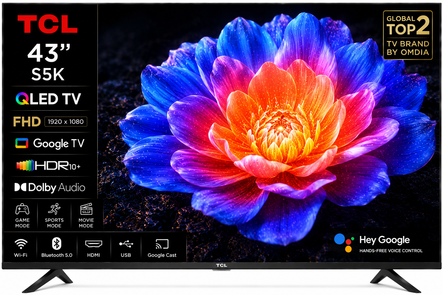Click the SPORTS MODE label

(54, 223)
